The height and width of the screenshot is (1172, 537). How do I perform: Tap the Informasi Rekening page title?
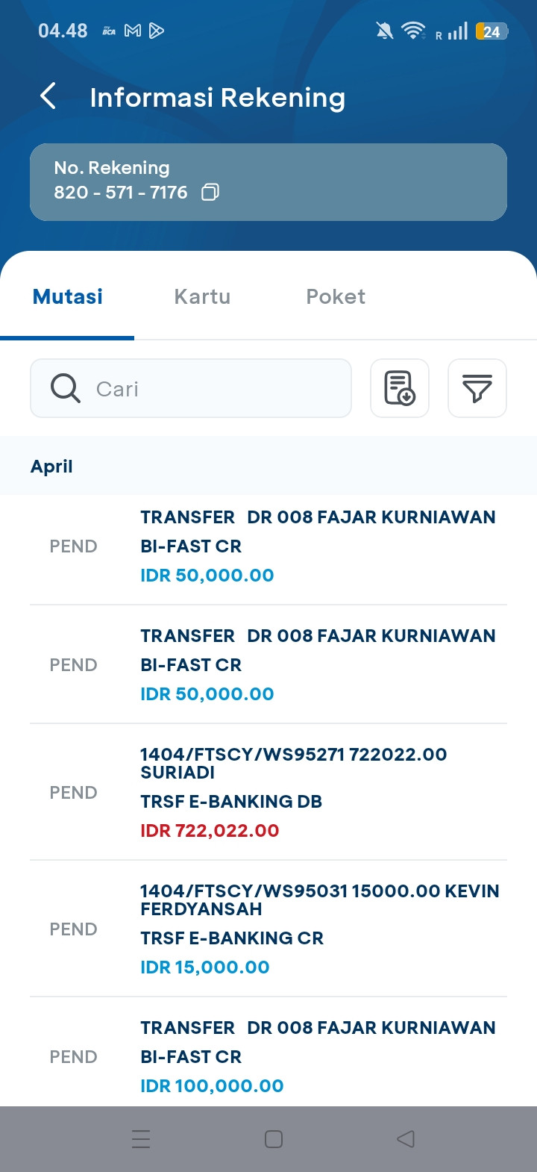coord(217,98)
